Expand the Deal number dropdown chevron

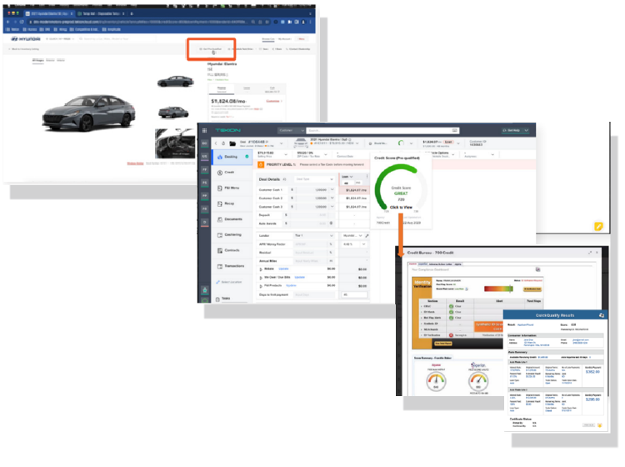click(x=281, y=143)
